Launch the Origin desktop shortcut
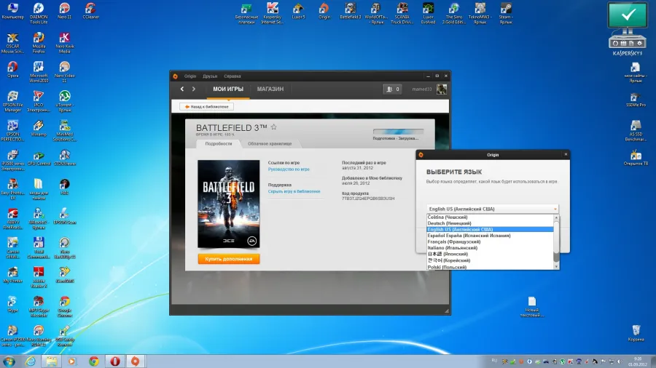 [324, 11]
